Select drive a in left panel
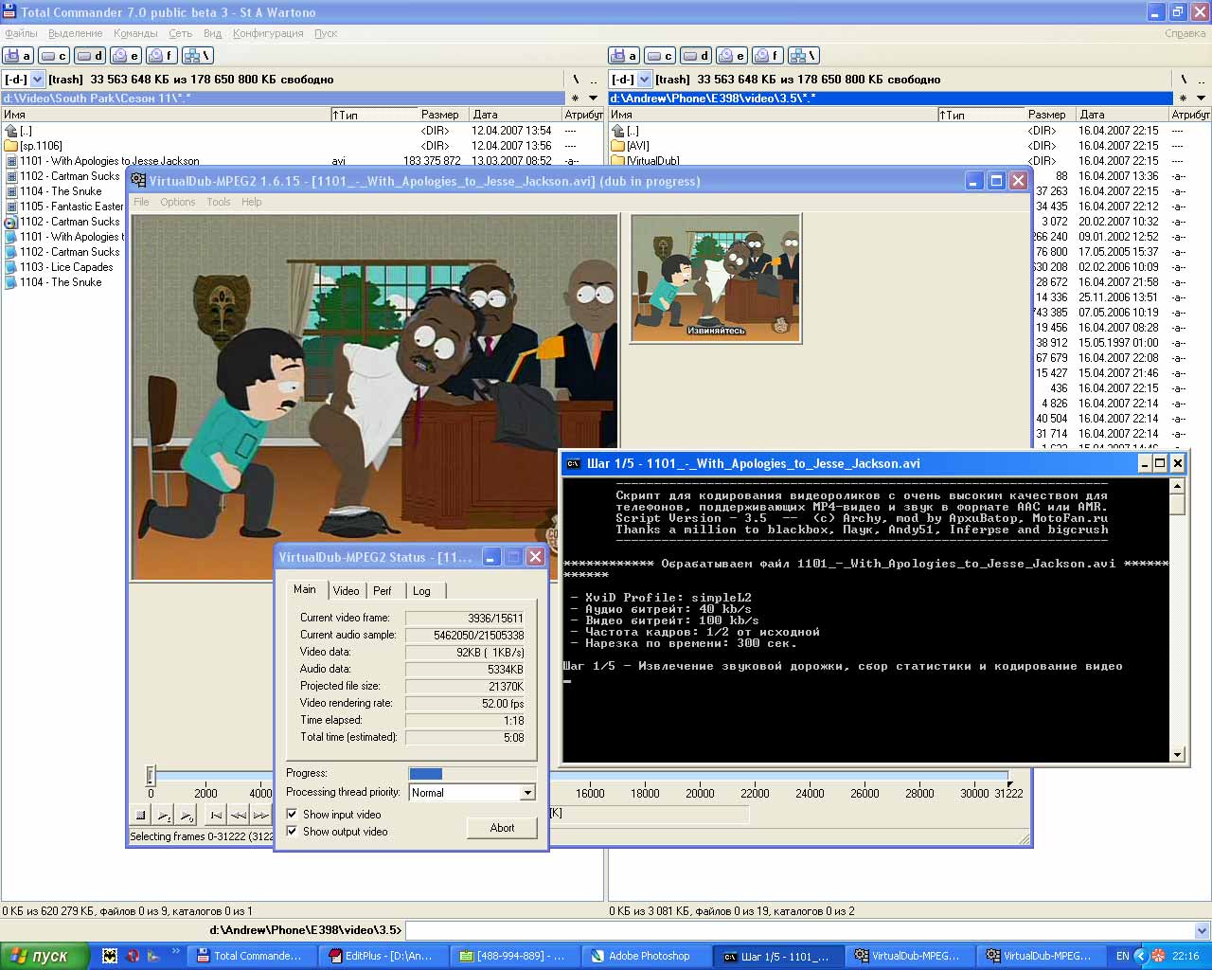 pyautogui.click(x=18, y=56)
